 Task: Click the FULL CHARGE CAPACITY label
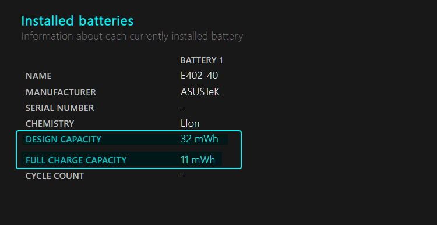[x=76, y=160]
